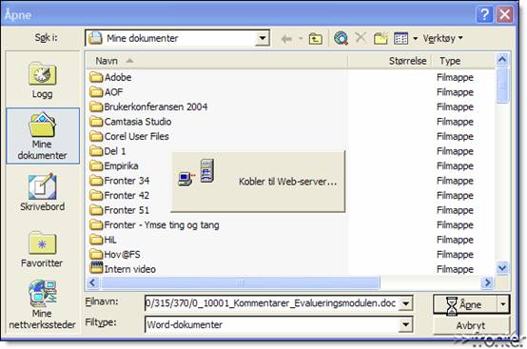Select the HiL folder
Screen dimensions: 527x349
click(103, 240)
